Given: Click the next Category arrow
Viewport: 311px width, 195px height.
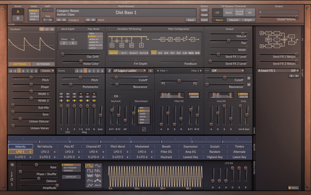Looking at the screenshot, I should [64, 20].
